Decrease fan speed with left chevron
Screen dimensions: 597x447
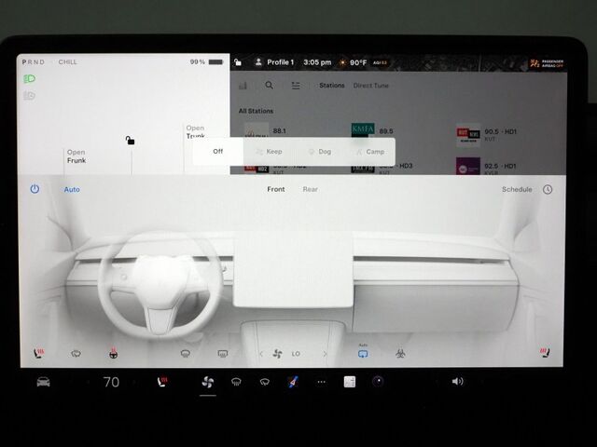[x=261, y=354]
